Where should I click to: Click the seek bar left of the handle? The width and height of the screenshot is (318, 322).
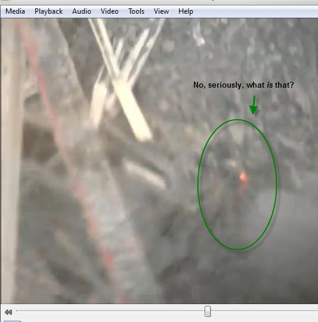point(110,311)
